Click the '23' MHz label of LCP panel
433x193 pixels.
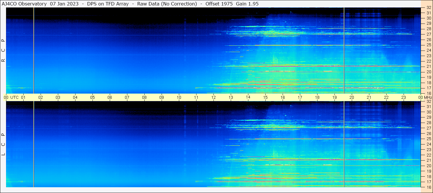pos(429,150)
